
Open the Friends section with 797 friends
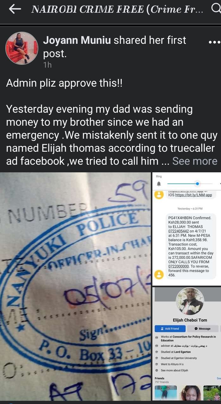point(162,380)
